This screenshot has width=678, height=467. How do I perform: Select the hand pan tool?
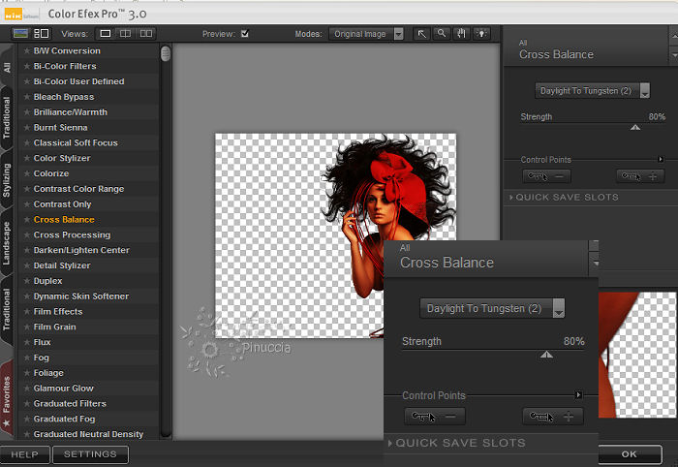[x=461, y=34]
